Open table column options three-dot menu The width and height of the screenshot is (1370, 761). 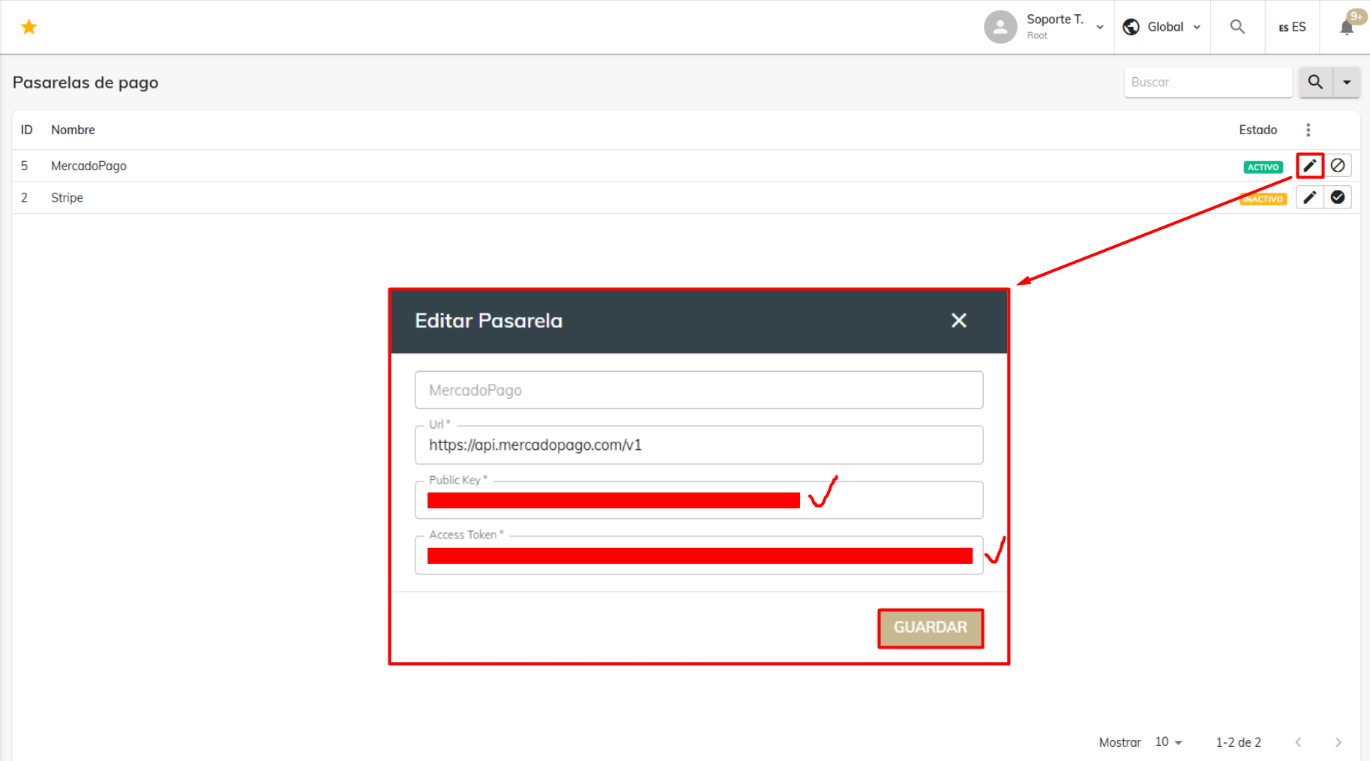coord(1309,130)
